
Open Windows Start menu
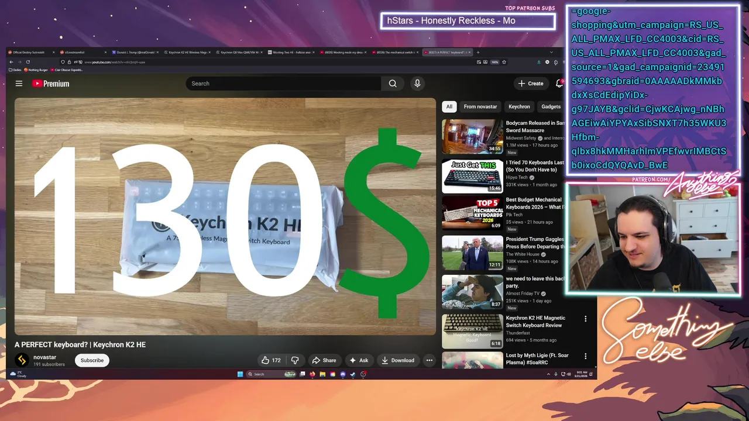tap(240, 374)
